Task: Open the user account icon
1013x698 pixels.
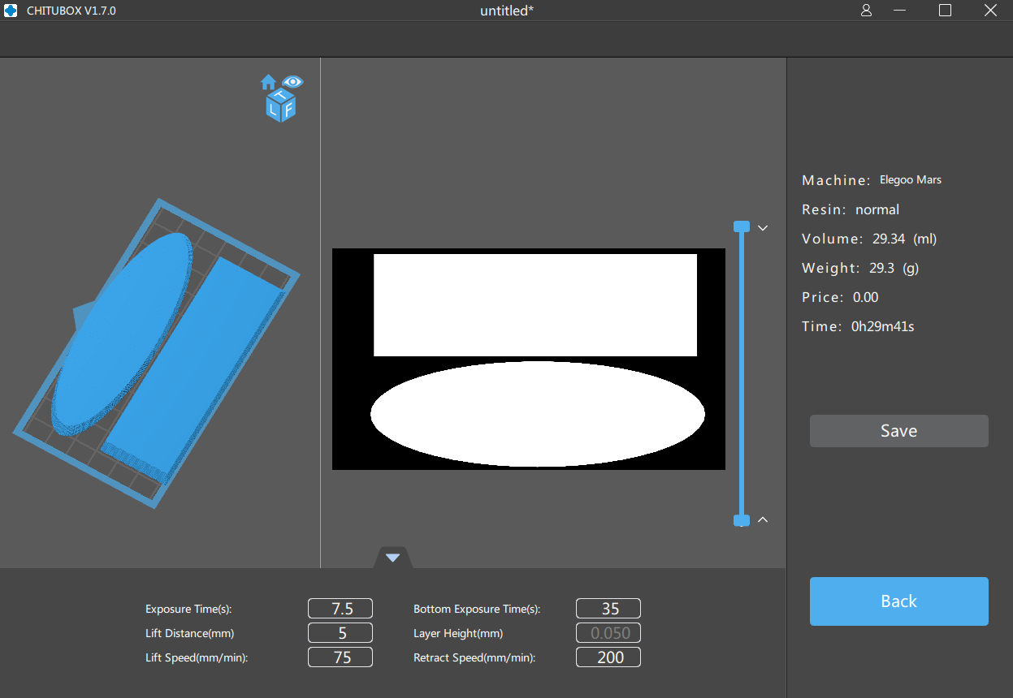Action: [866, 11]
